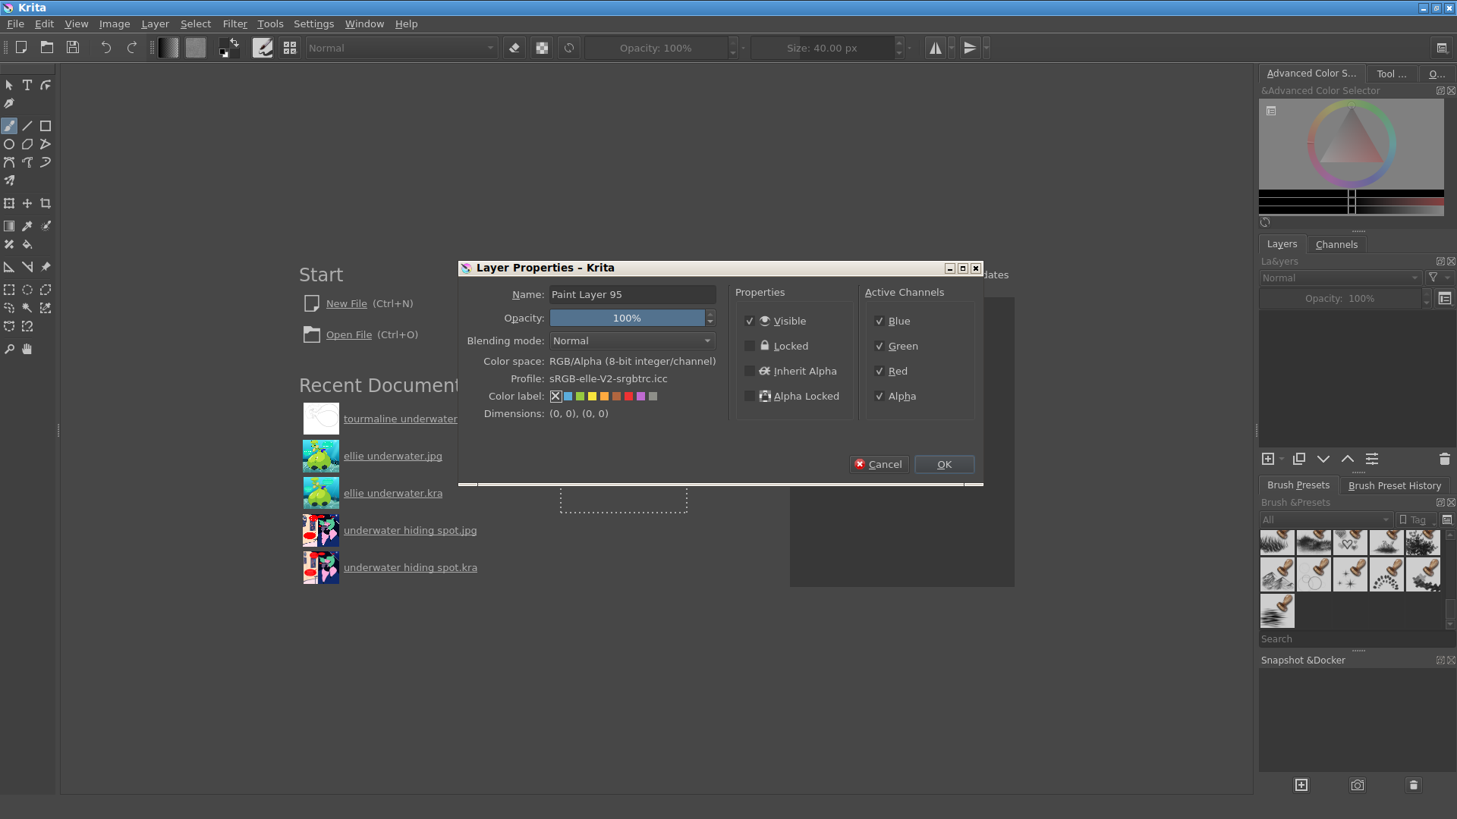1457x819 pixels.
Task: Select the Crop tool
Action: click(46, 203)
